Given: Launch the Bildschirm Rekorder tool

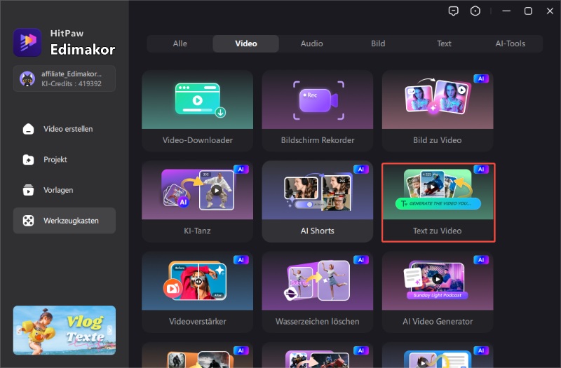Looking at the screenshot, I should click(x=317, y=110).
